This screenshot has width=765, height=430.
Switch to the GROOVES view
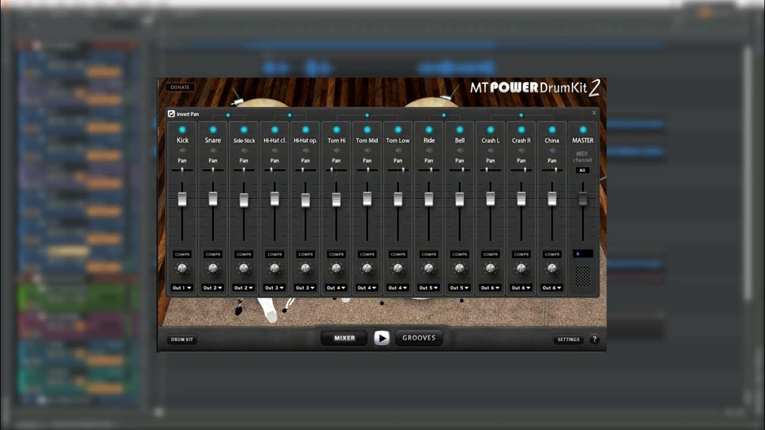coord(419,338)
